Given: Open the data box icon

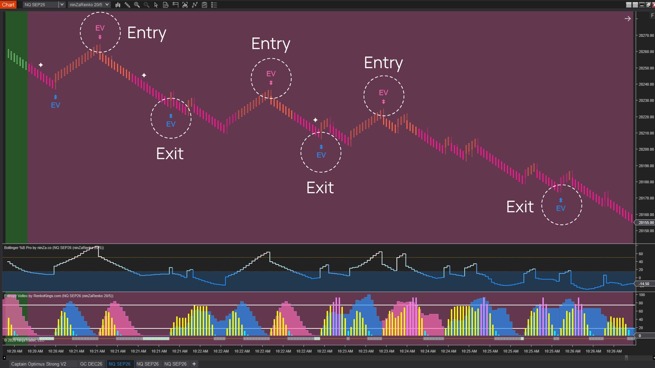Looking at the screenshot, I should (165, 5).
